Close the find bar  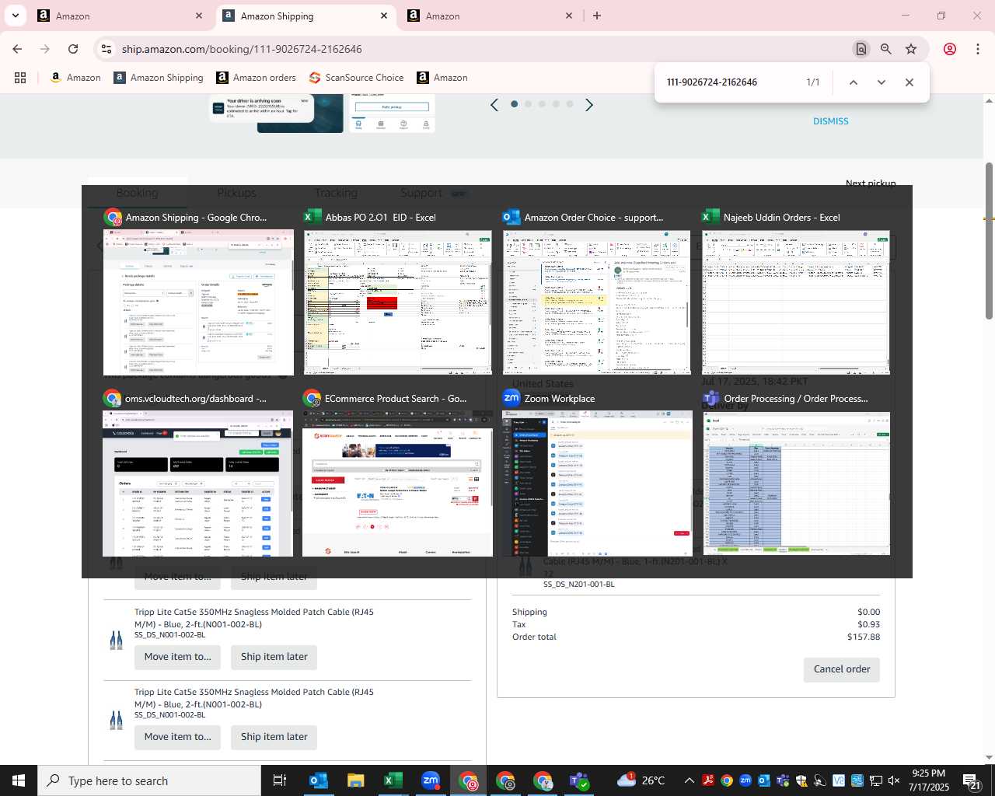point(909,82)
